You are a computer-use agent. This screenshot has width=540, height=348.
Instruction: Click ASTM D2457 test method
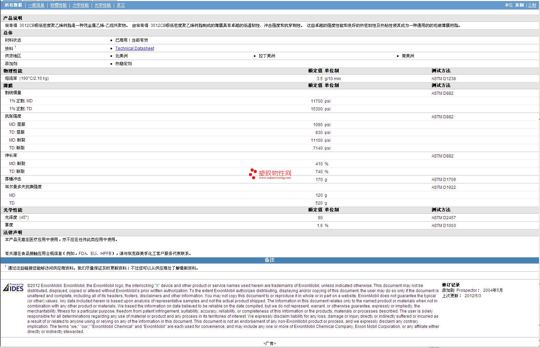click(x=443, y=218)
